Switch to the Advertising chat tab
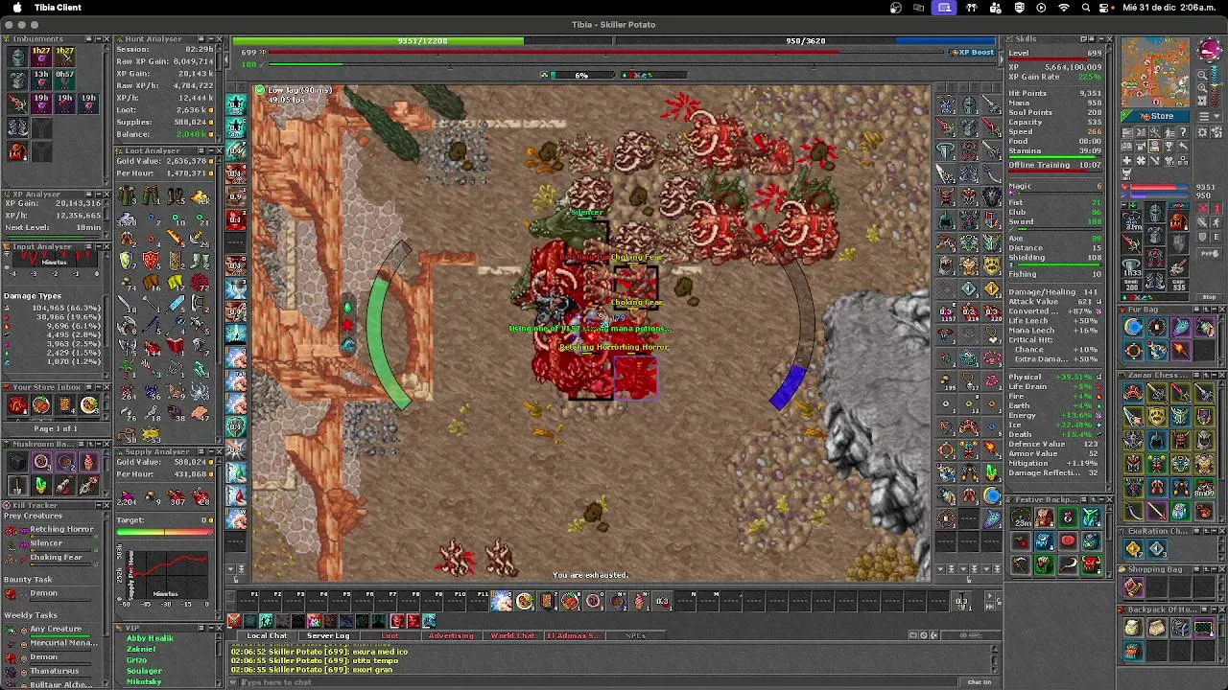The image size is (1228, 690). point(451,636)
